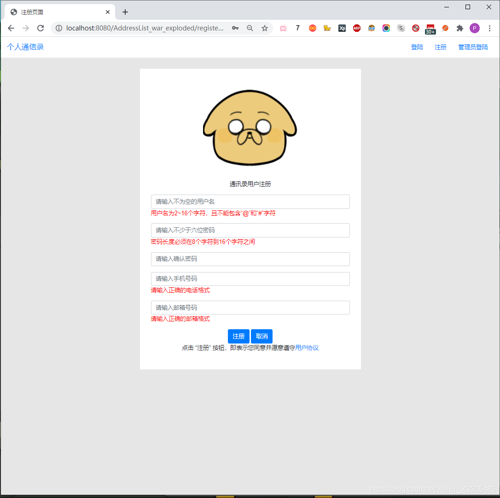This screenshot has width=500, height=498.
Task: Click the 请输入正确的电话格式 error text
Action: 180,290
